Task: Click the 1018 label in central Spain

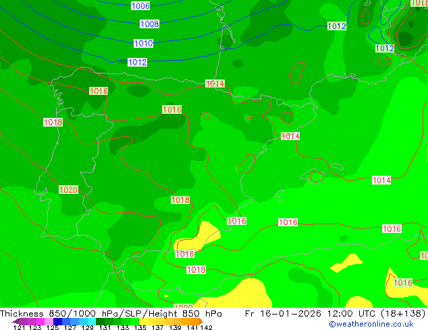Action: tap(180, 200)
